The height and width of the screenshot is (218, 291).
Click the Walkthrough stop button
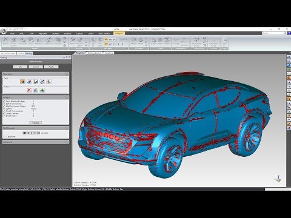24,133
